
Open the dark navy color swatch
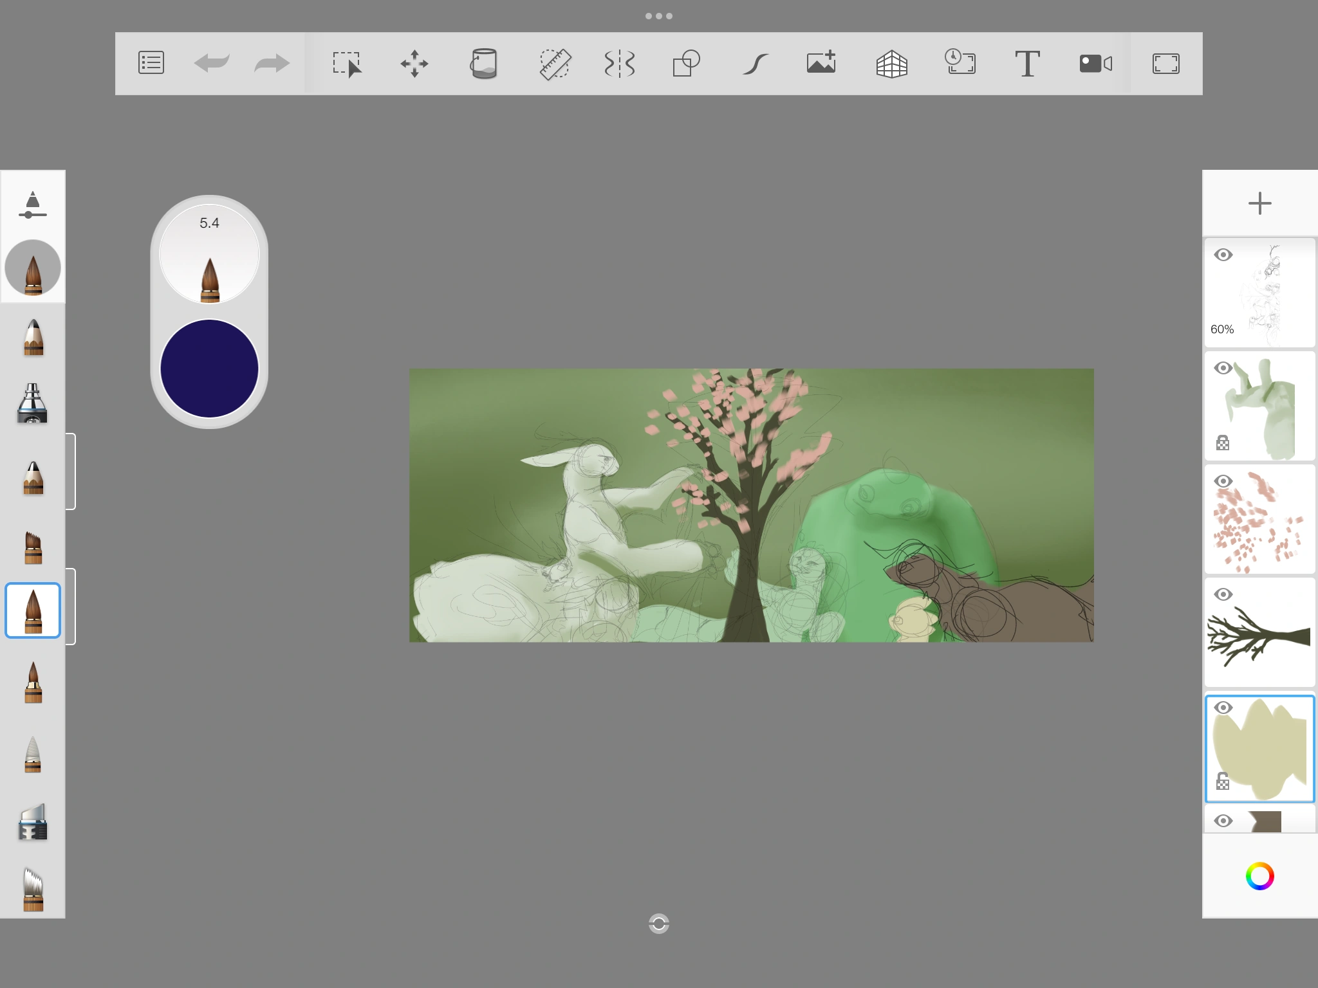coord(209,369)
